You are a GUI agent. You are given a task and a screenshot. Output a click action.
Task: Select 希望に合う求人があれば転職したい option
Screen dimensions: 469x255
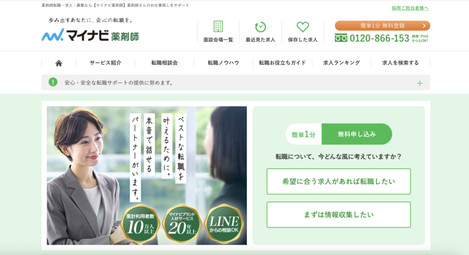click(338, 181)
